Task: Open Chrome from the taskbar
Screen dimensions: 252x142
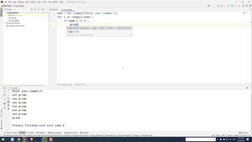Action: (x=19, y=139)
